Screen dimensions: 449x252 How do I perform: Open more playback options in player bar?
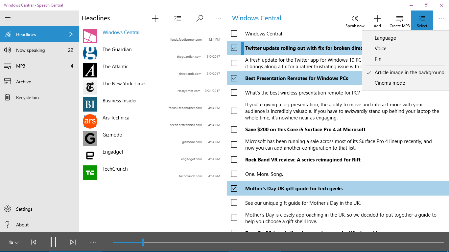(x=93, y=242)
